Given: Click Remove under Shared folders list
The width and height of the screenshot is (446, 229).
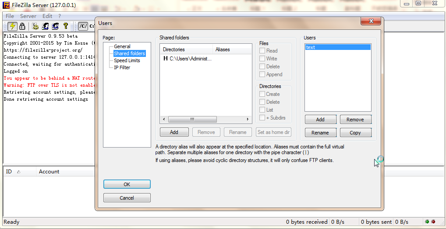Looking at the screenshot, I should point(206,132).
